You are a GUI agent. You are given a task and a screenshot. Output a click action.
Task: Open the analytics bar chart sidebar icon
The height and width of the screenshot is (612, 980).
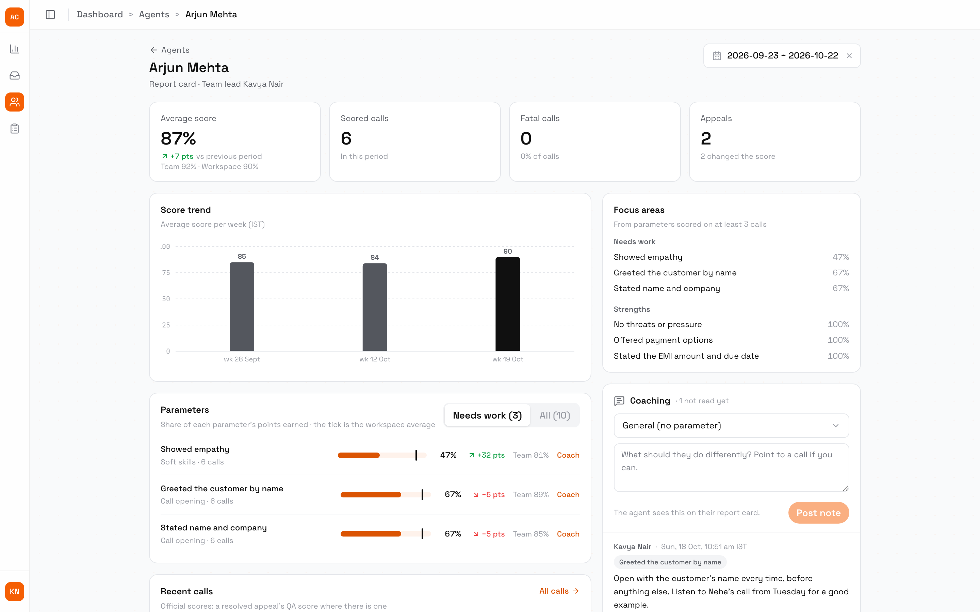[x=15, y=49]
